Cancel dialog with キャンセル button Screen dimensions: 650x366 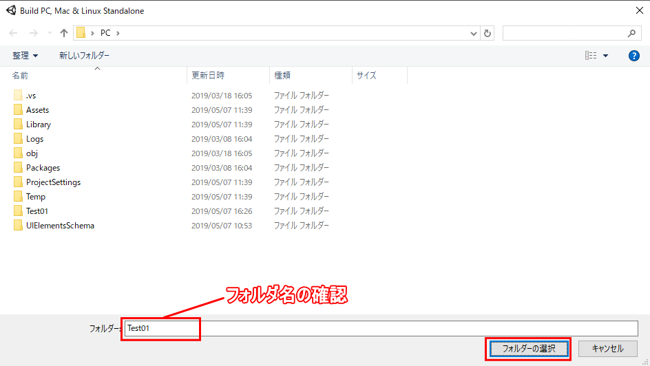click(x=608, y=349)
